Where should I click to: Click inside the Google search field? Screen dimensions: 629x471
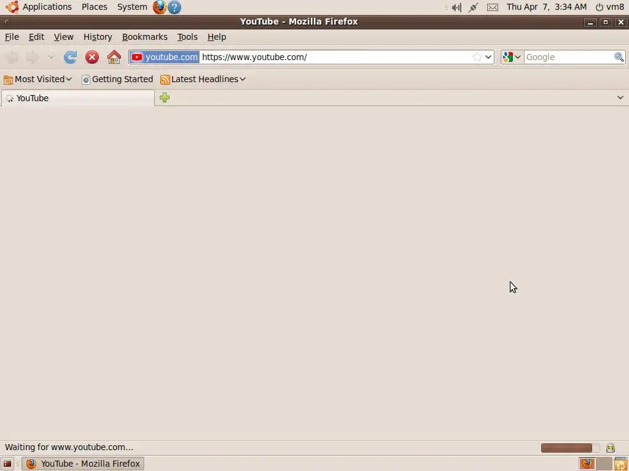(568, 57)
